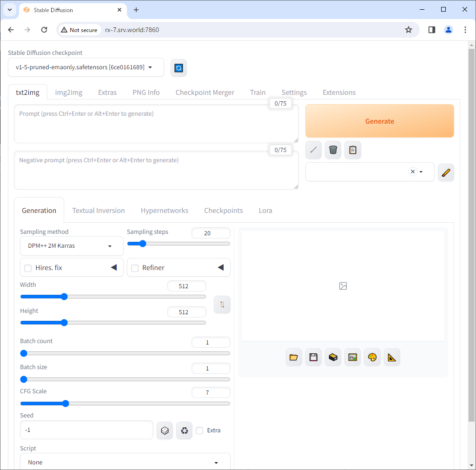Save zip archive using the box icon
This screenshot has height=470, width=476.
tap(333, 357)
